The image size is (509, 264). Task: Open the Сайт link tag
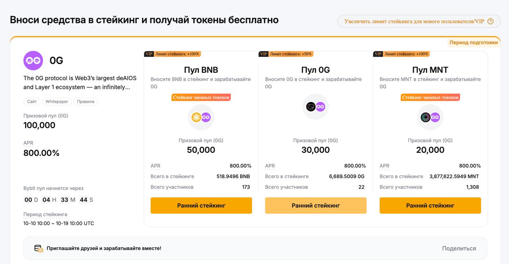point(32,102)
